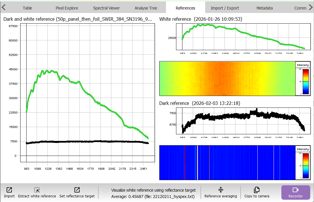314x202 pixels.
Task: Start the Recorder
Action: point(296,192)
